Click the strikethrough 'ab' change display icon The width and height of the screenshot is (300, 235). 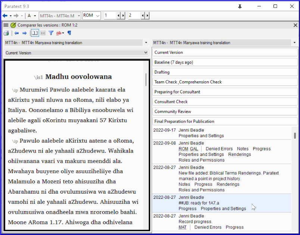pos(59,33)
